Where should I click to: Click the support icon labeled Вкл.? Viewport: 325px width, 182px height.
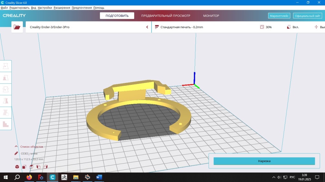coord(289,27)
